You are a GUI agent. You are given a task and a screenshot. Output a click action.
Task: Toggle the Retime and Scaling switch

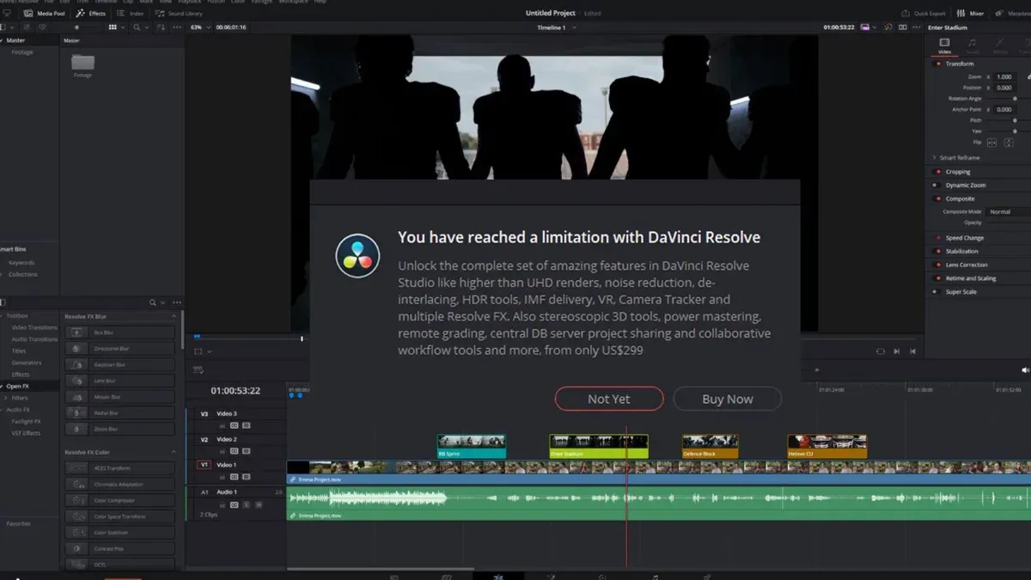(936, 278)
